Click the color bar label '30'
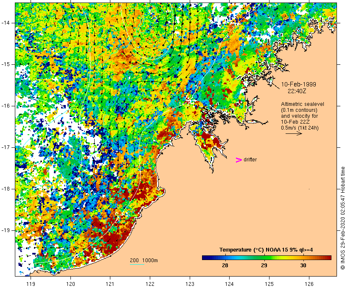This screenshot has height=288, width=348. [x=303, y=265]
